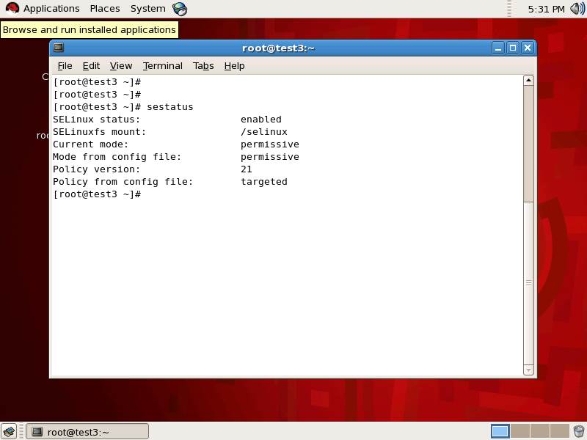Launch the web browser globe icon
This screenshot has width=587, height=440.
[x=180, y=9]
